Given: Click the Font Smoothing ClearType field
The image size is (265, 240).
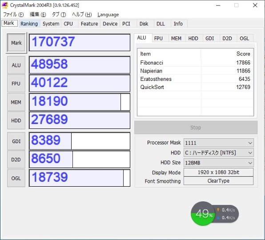Looking at the screenshot, I should tap(218, 181).
